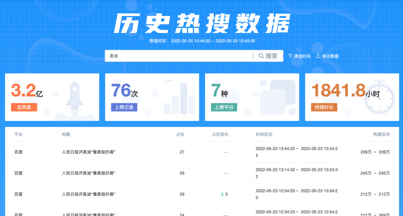Click the 筛选时间 date range text under the title
The height and width of the screenshot is (216, 403).
pyautogui.click(x=202, y=41)
